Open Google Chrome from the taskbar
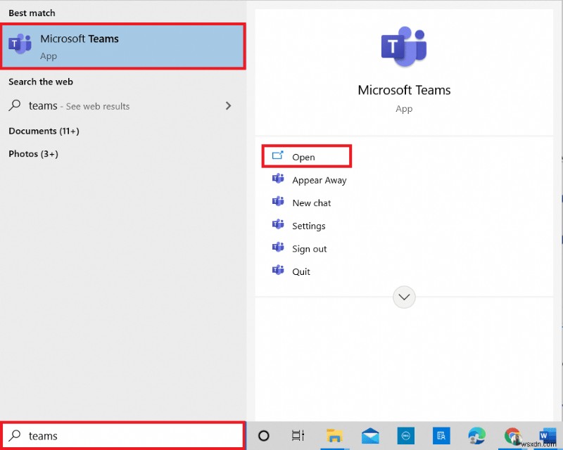 511,436
